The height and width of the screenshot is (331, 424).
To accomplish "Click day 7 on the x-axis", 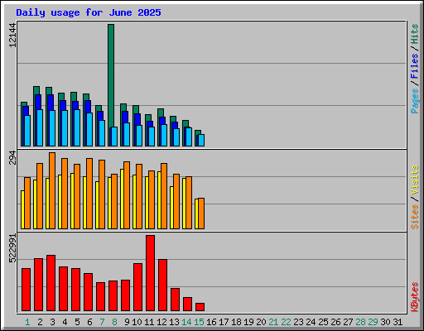I will click(x=102, y=322).
